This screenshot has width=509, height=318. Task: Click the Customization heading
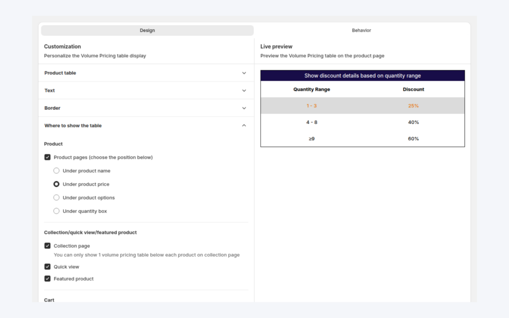tap(62, 46)
